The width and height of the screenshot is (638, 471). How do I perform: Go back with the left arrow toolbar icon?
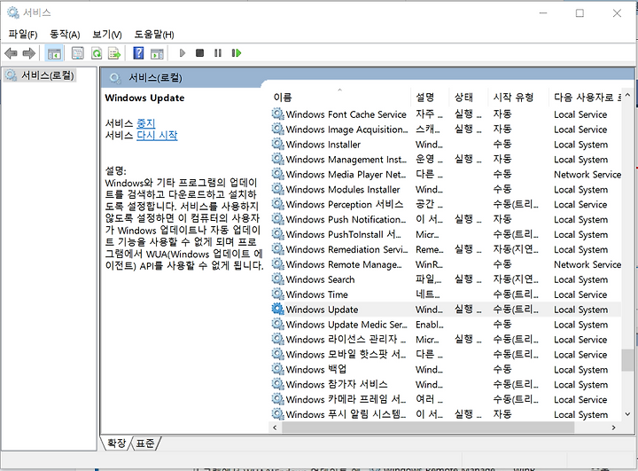coord(11,53)
